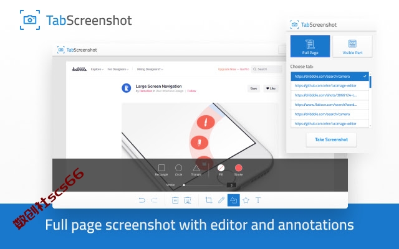
Task: Choose the highlighted dribbble.com/search/camera tab with checkmark
Action: click(x=330, y=76)
